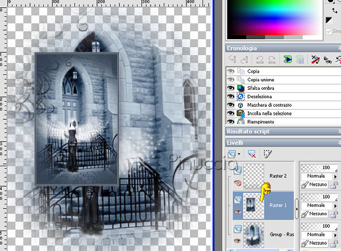Hide the Raster 1 layer
Screen dimensions: 341x251
pyautogui.click(x=238, y=211)
